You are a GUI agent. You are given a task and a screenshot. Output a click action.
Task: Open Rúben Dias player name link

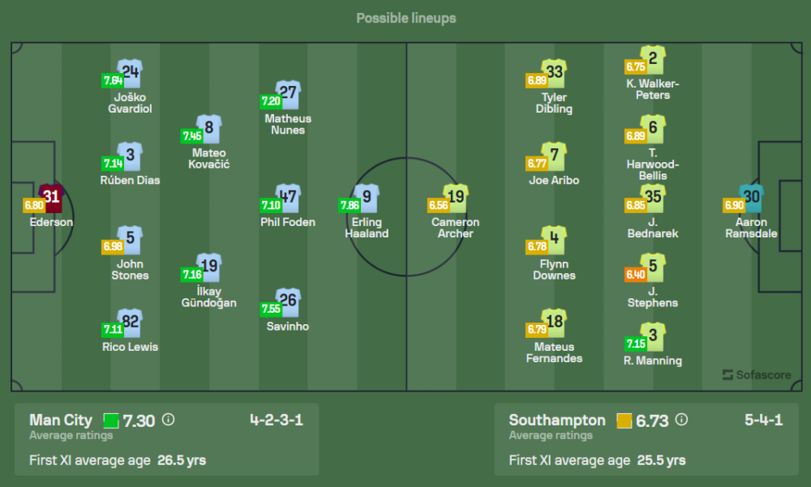130,180
